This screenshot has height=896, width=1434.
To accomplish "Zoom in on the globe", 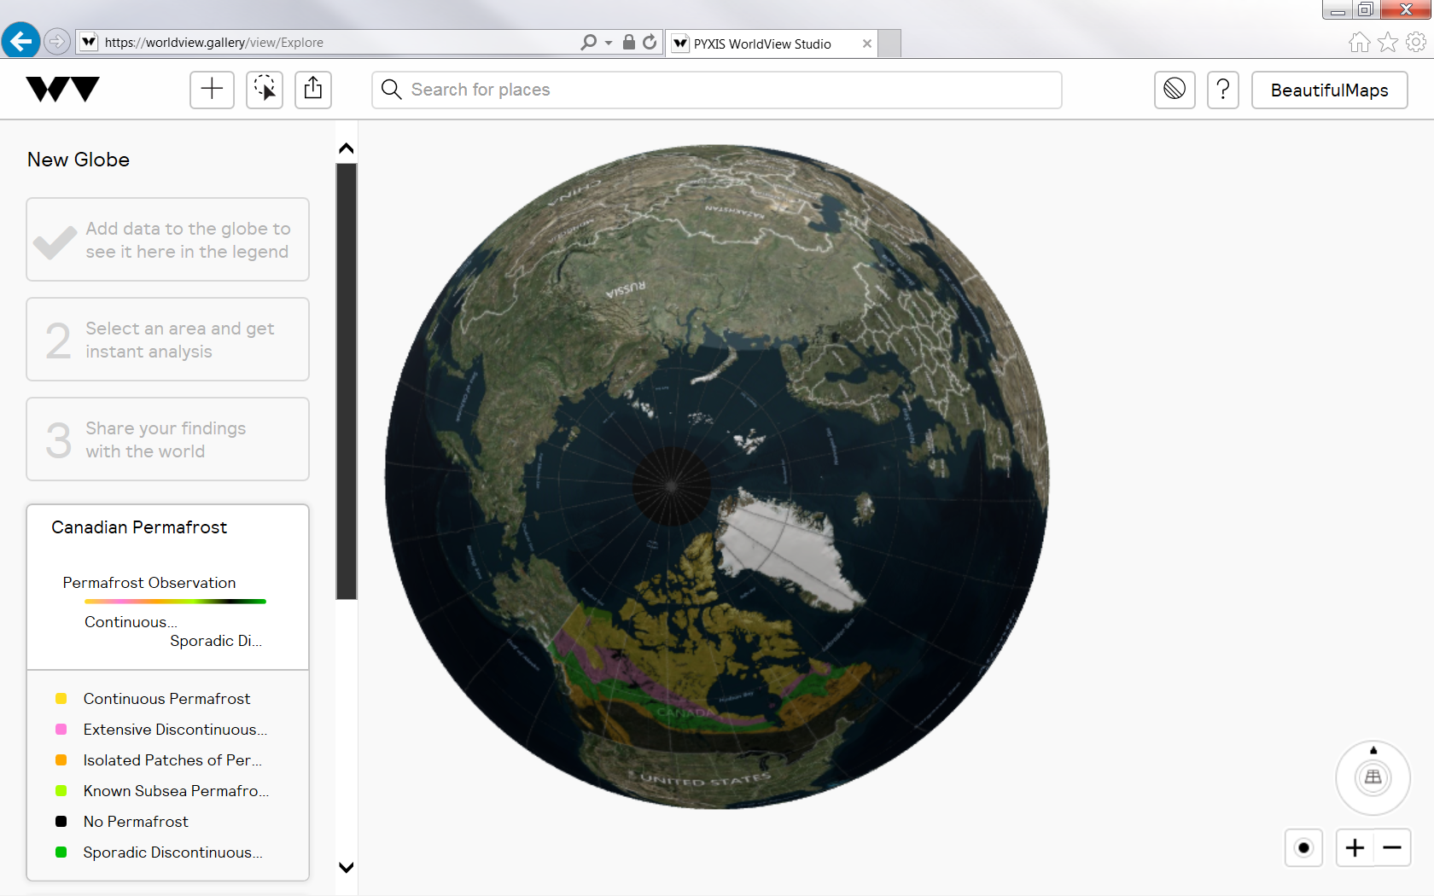I will [x=1355, y=847].
